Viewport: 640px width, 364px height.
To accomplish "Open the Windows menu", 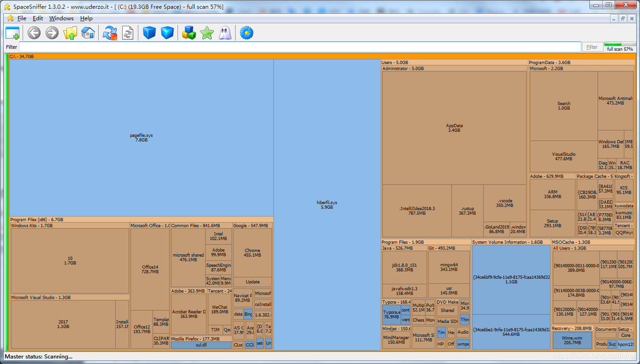I will coord(61,18).
